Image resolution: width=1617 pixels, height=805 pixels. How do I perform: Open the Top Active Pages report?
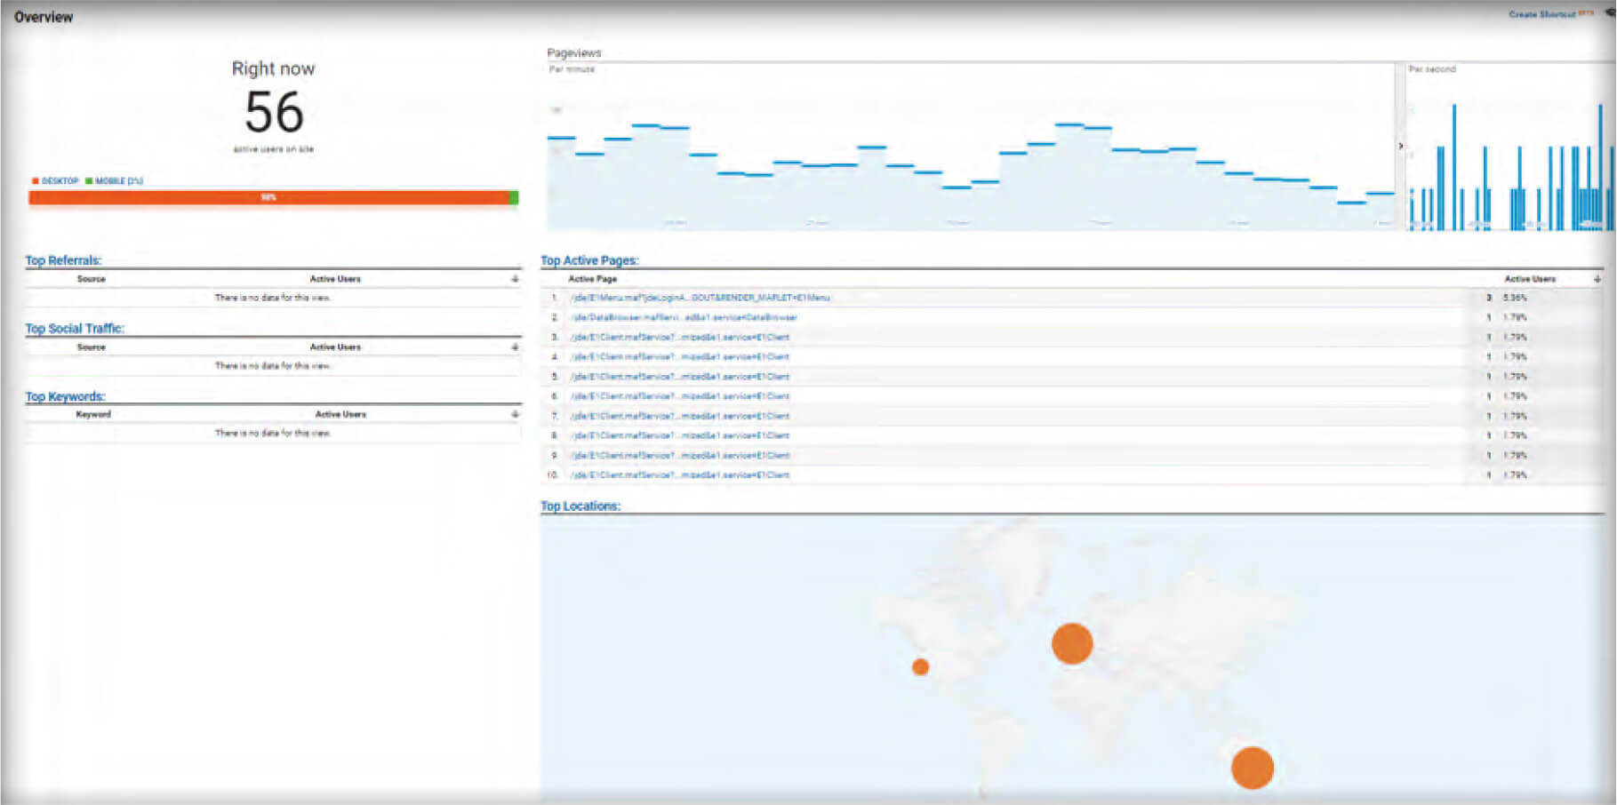(589, 260)
